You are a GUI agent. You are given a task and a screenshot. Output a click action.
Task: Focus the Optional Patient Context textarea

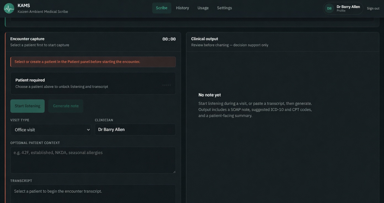point(93,160)
